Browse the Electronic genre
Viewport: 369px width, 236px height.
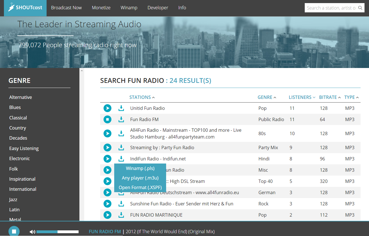(x=19, y=158)
